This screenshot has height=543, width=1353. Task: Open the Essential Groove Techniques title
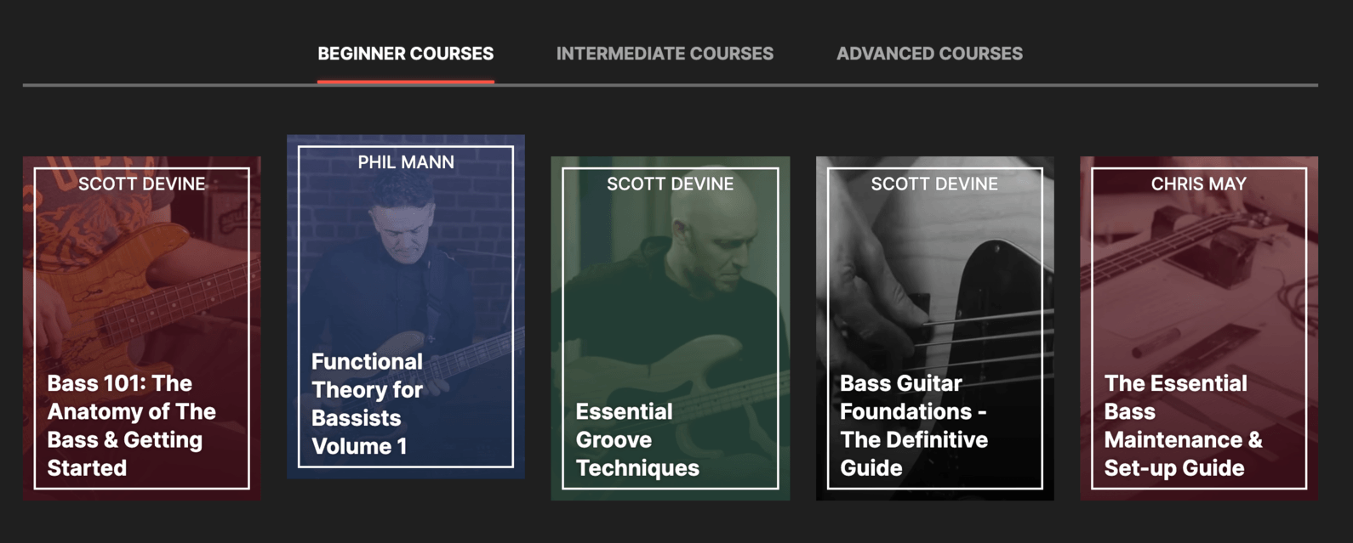point(637,439)
